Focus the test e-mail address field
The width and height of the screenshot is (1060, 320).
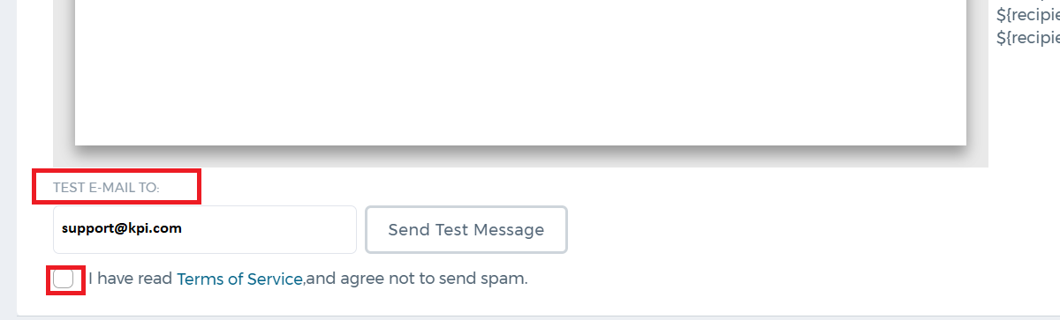[x=205, y=229]
